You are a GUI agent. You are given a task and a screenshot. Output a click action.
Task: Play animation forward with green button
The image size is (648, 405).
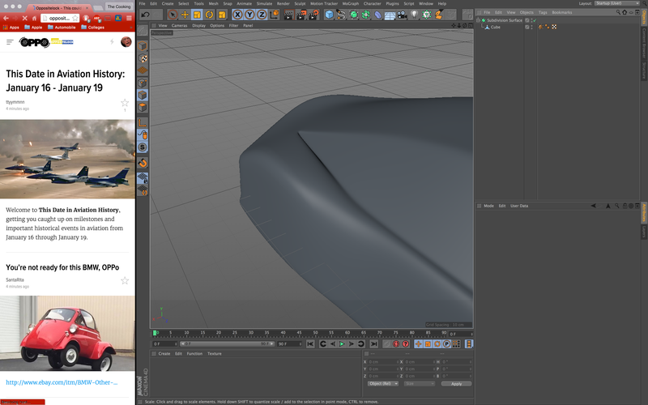pyautogui.click(x=342, y=343)
